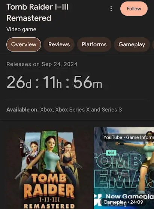Go to the Gameplay tab

pos(132,44)
